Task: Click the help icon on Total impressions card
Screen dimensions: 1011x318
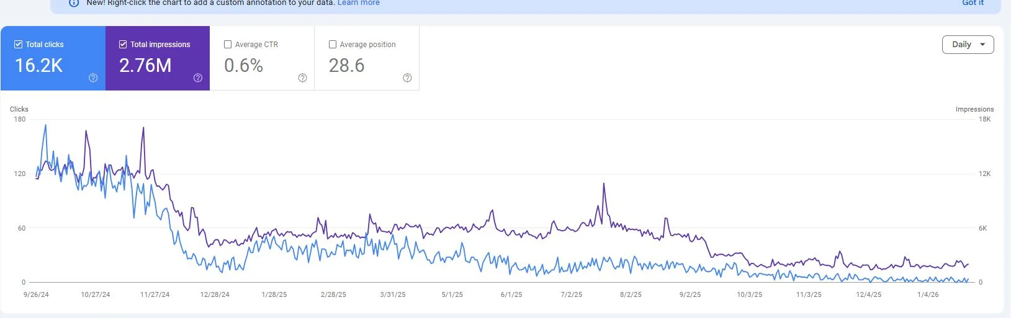Action: [198, 77]
